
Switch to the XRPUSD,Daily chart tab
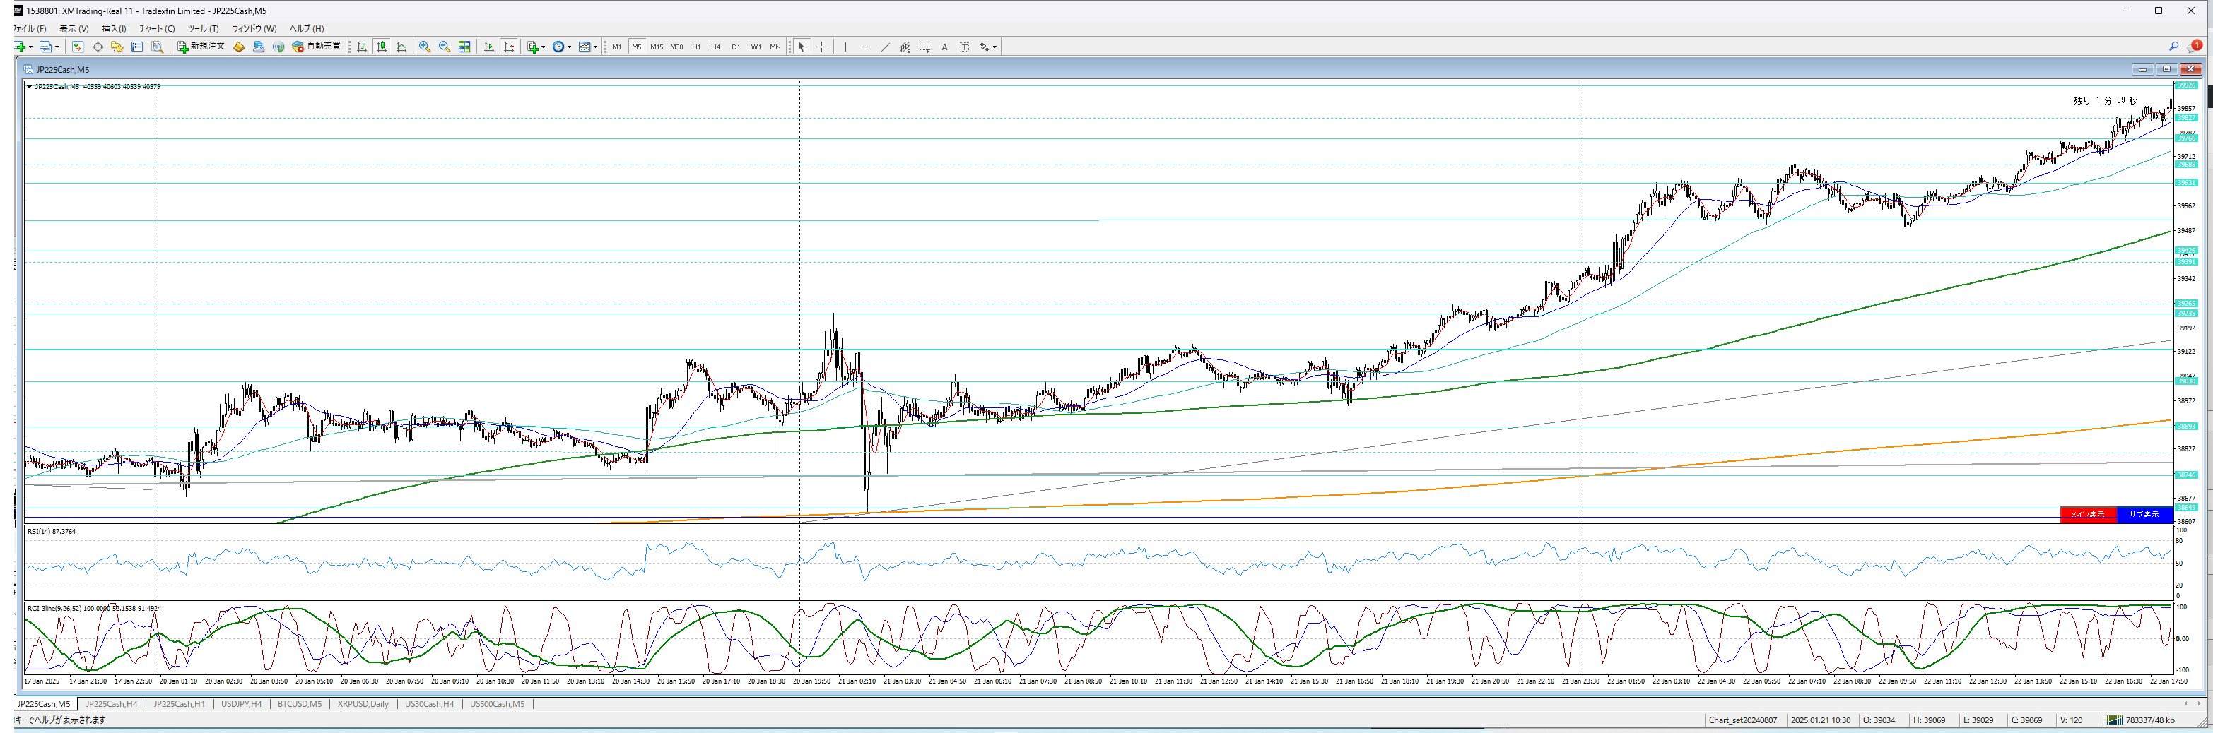click(363, 704)
